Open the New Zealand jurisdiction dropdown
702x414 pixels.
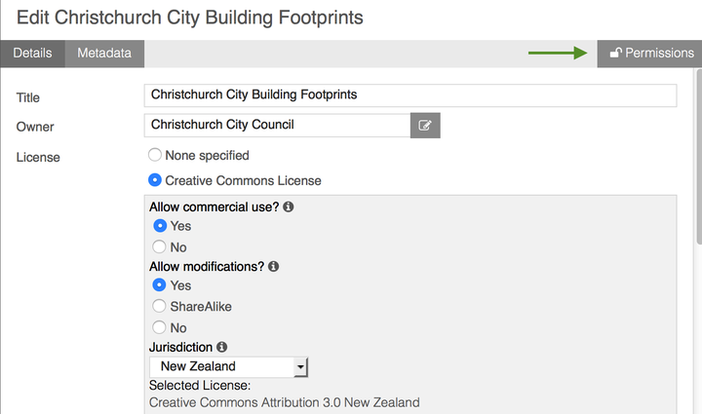point(228,366)
